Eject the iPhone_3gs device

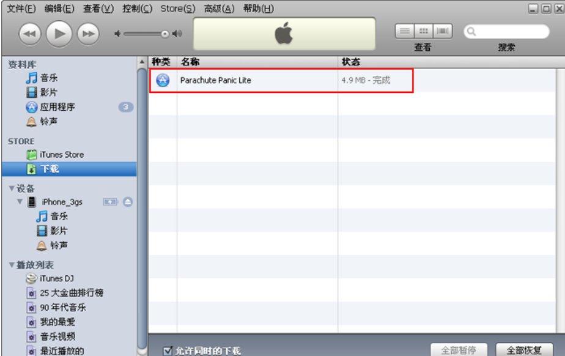(x=128, y=202)
